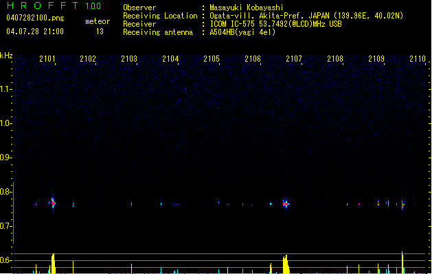
Task: Click the yellow intensity peak below 2101
Action: pos(53,264)
